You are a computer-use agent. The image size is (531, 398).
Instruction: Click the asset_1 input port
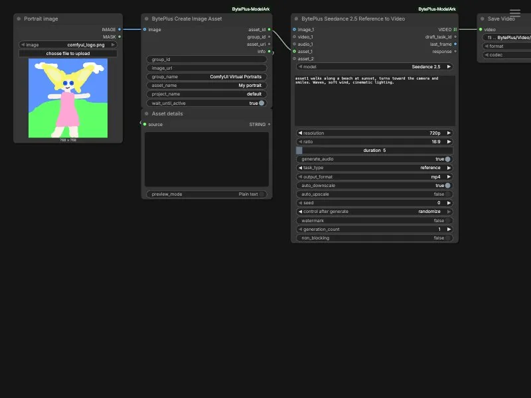click(294, 52)
